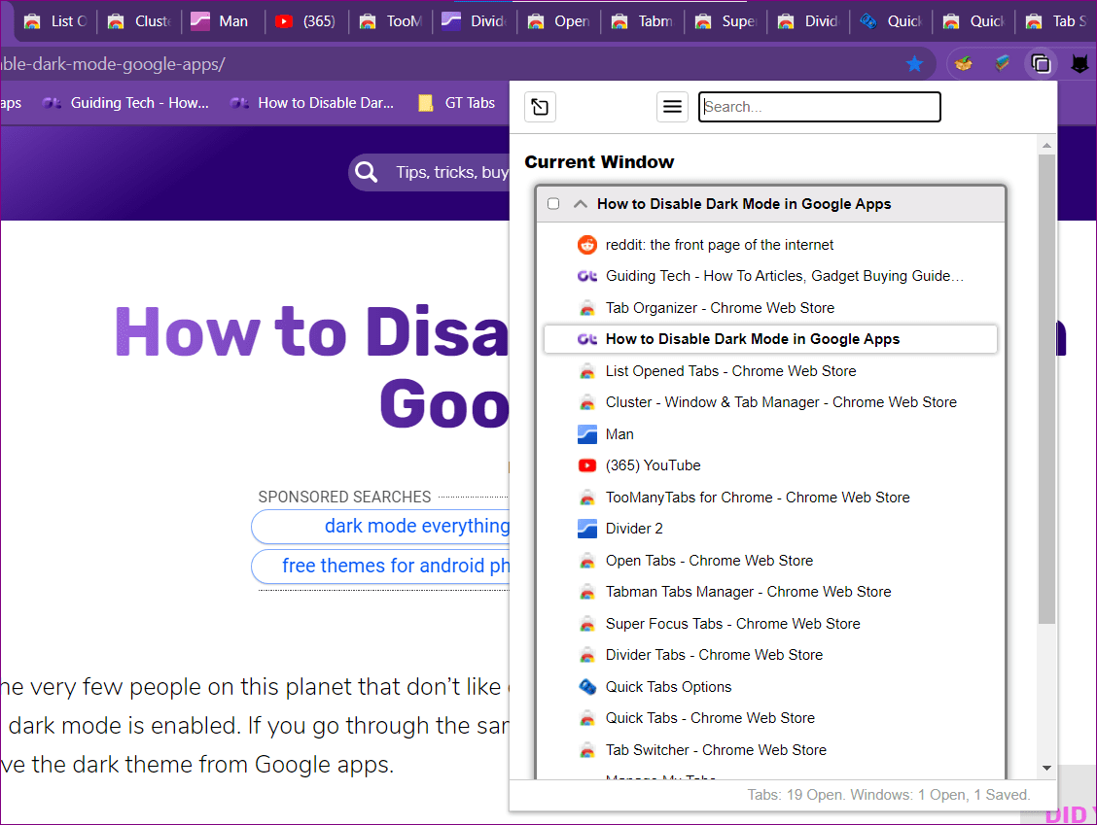Click the tab manager Search field
The width and height of the screenshot is (1097, 825).
point(820,107)
